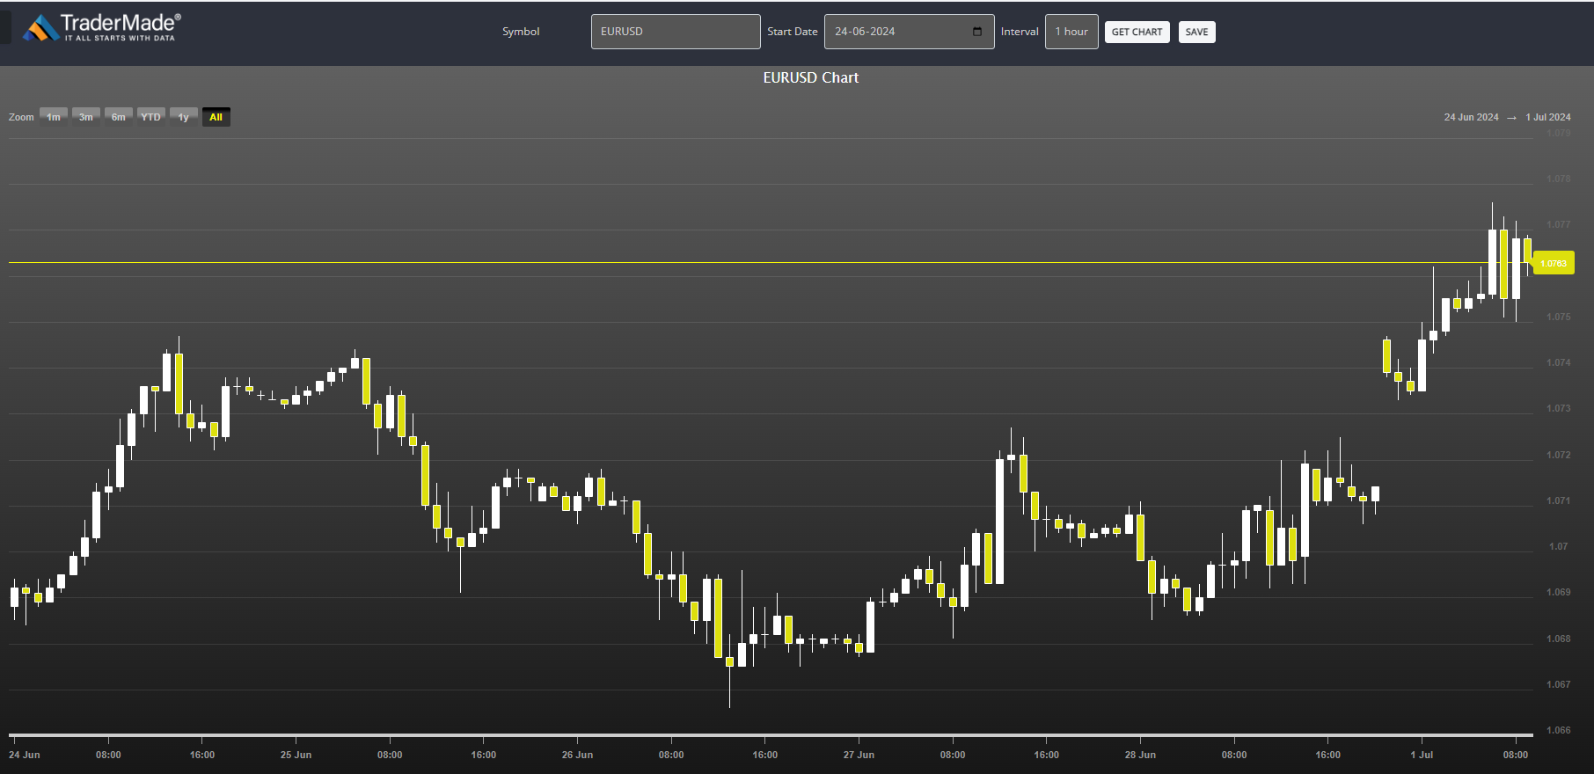
Task: Click the 24 Jun 2024 range start date
Action: pyautogui.click(x=1471, y=117)
